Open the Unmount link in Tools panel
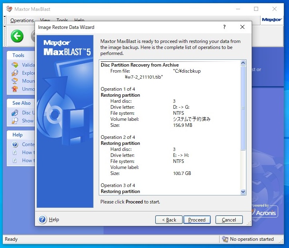The image size is (289, 248). pyautogui.click(x=28, y=89)
